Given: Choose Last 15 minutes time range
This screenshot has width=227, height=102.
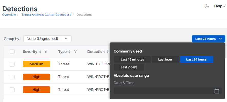Looking at the screenshot, I should pyautogui.click(x=132, y=60).
